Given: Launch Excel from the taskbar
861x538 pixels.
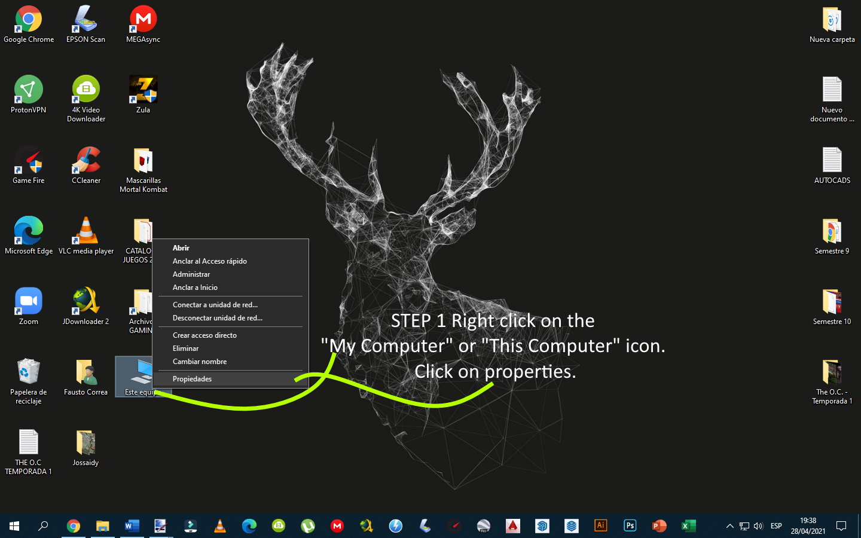Looking at the screenshot, I should point(689,526).
